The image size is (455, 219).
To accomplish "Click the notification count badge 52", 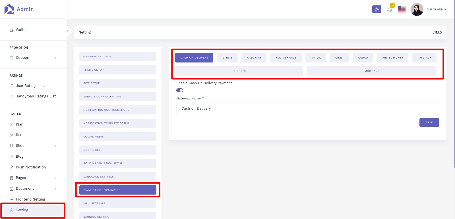I will pyautogui.click(x=392, y=5).
